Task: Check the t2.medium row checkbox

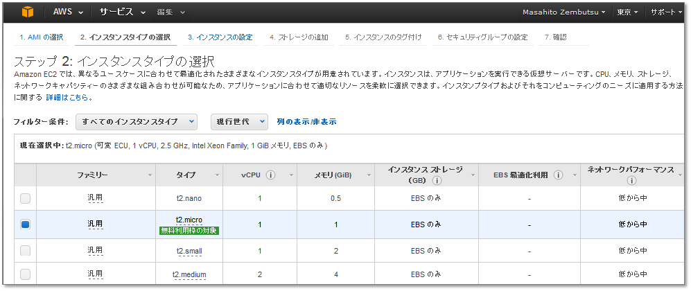Action: point(26,274)
